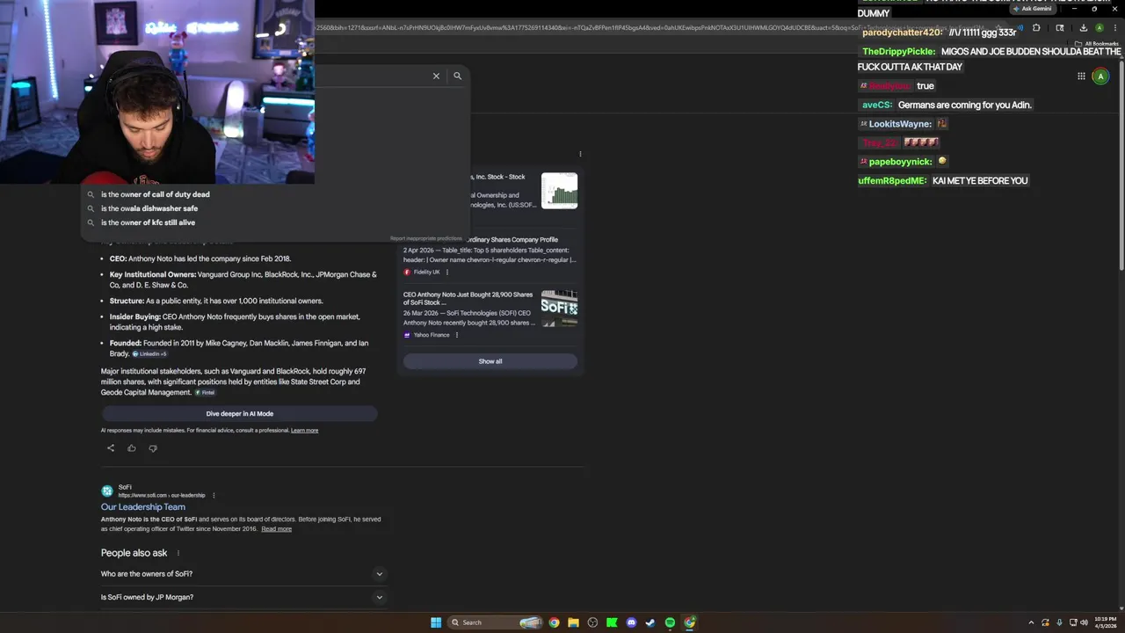Click Read more link in SoFi snippet
The height and width of the screenshot is (633, 1125).
tap(276, 528)
